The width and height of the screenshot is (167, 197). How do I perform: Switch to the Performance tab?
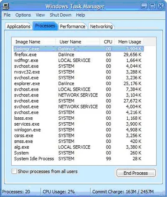pos(73,26)
